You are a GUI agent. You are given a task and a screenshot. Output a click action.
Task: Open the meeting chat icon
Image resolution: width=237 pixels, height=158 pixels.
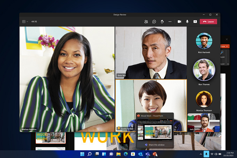click(x=154, y=22)
